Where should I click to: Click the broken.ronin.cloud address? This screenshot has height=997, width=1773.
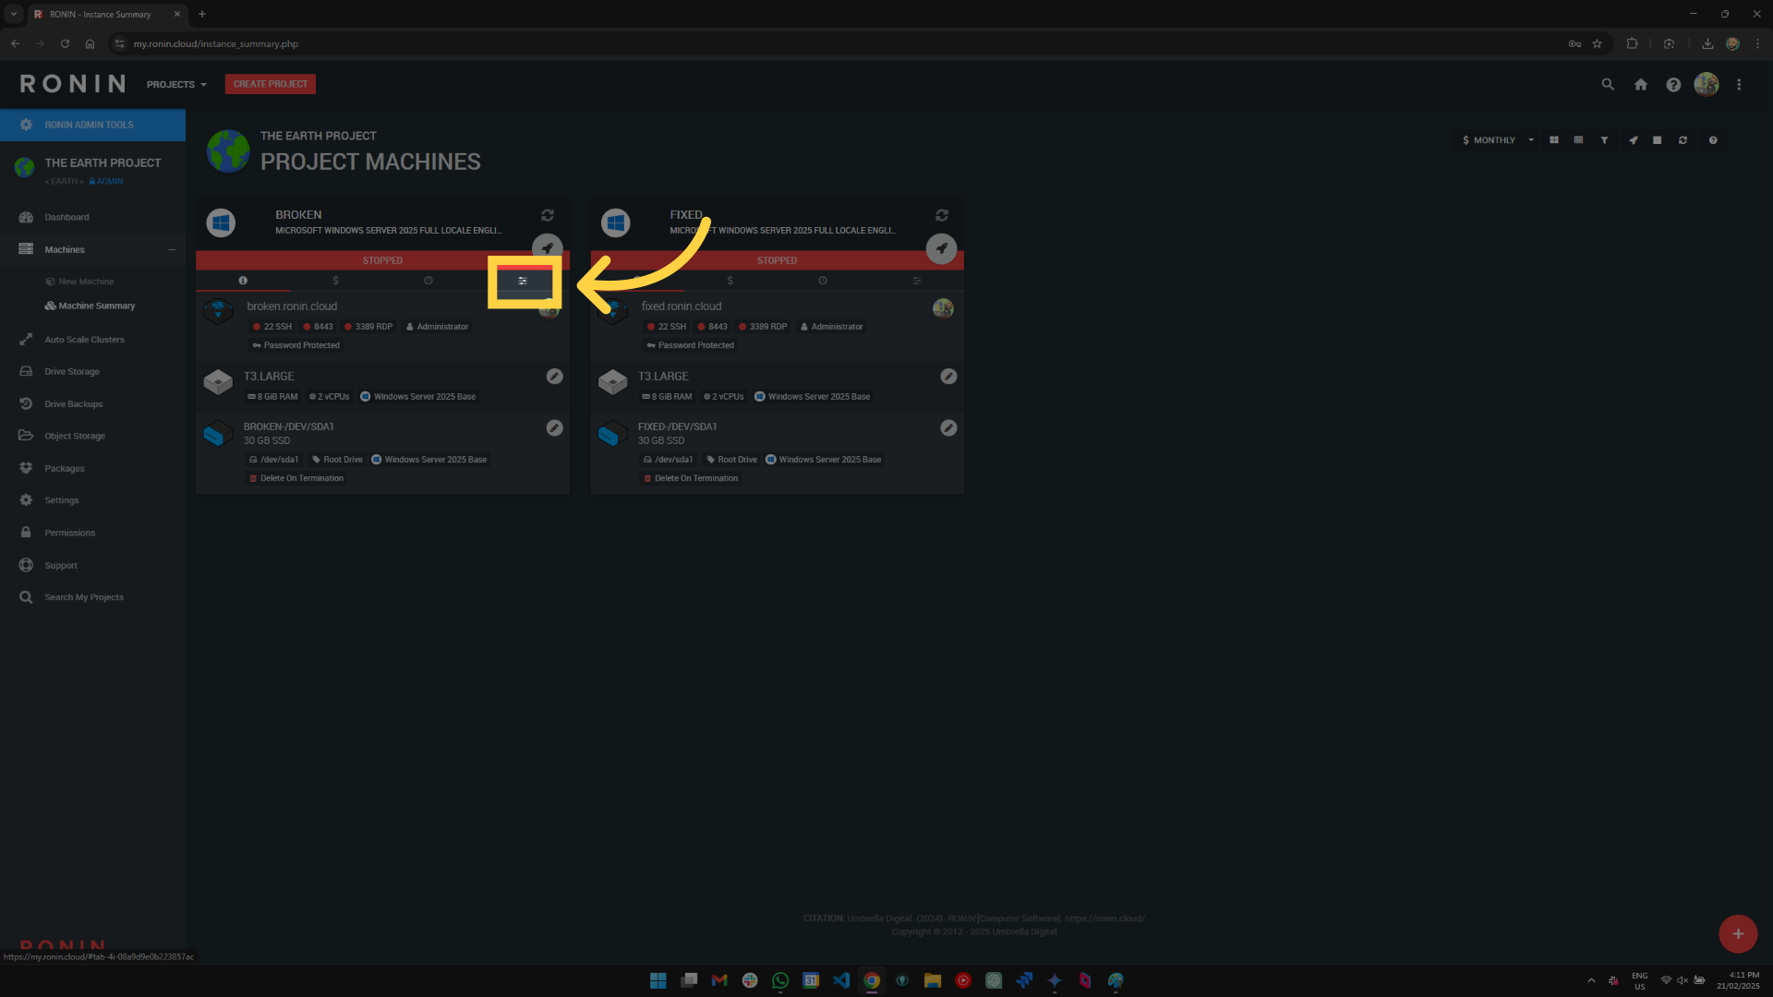click(x=292, y=306)
